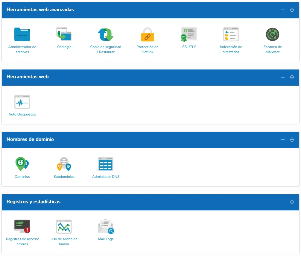
Task: Collapse the Herramientas web panel
Action: tap(282, 77)
